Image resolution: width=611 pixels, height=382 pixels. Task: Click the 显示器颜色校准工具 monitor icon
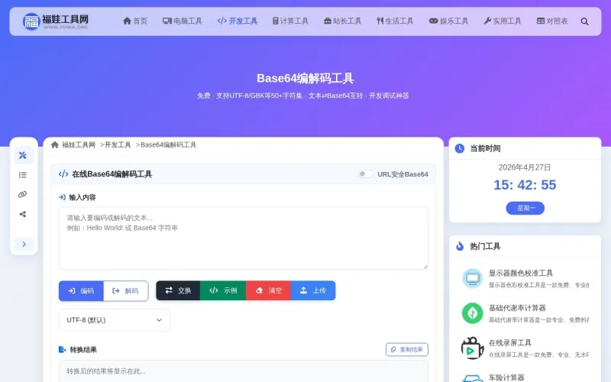click(x=472, y=278)
